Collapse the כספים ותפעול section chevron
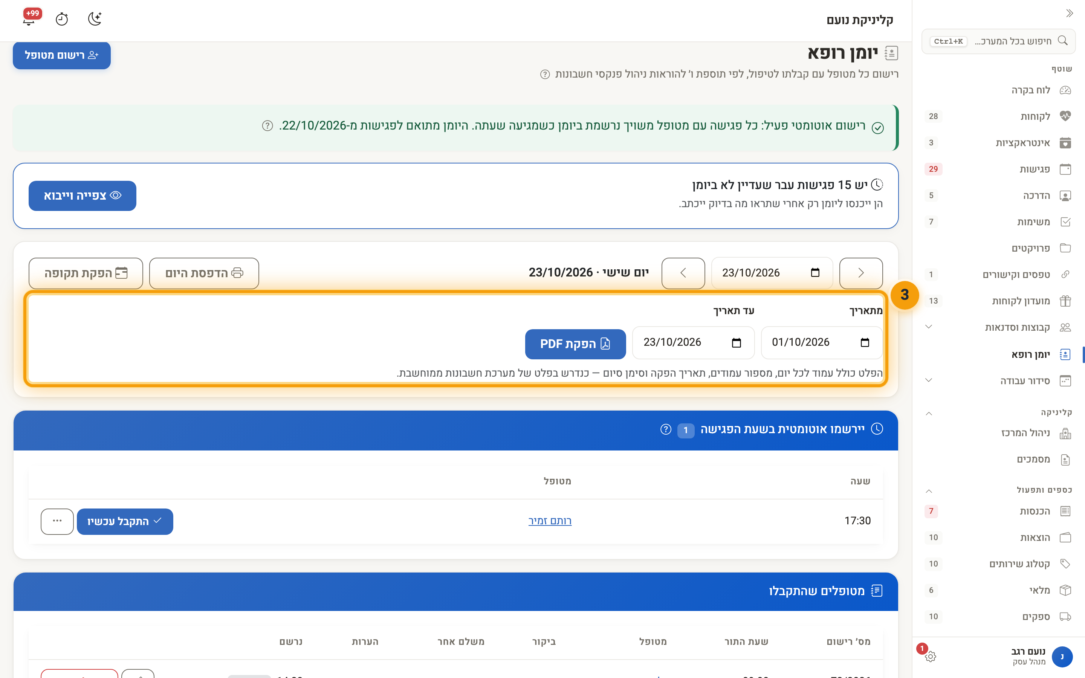 pos(929,490)
